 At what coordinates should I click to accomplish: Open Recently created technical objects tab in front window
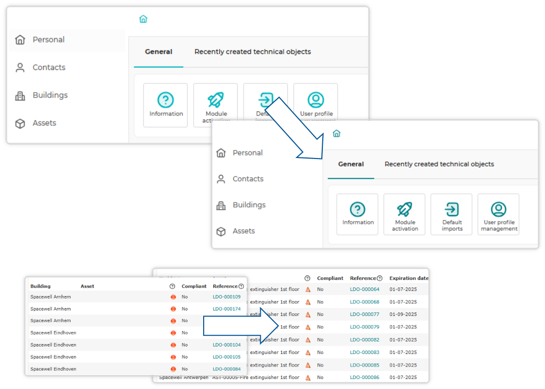pos(439,164)
